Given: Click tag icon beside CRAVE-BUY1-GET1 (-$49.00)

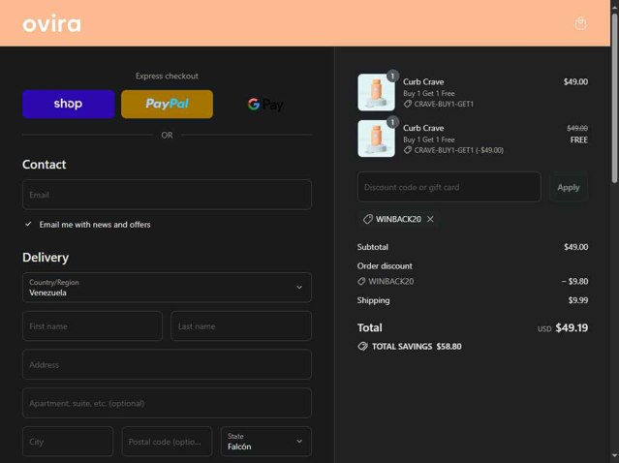Looking at the screenshot, I should click(408, 150).
